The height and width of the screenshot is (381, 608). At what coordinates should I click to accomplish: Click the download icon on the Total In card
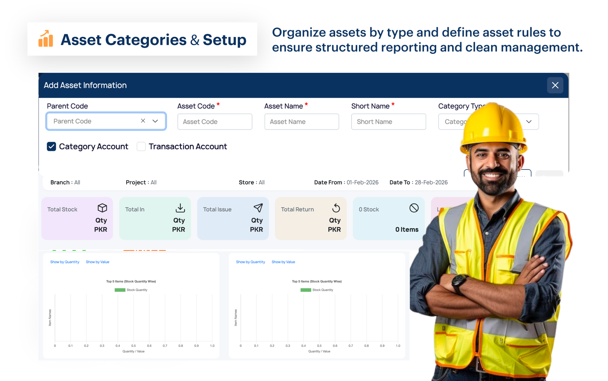point(180,208)
